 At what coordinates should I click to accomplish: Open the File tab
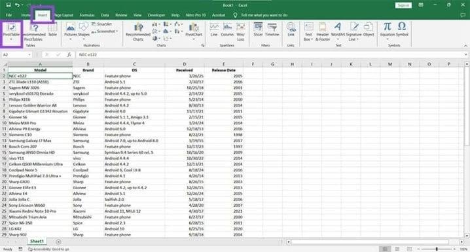[x=9, y=15]
